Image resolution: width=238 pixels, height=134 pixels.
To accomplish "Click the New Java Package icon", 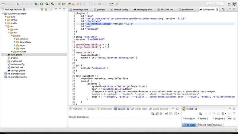I will point(59,4).
